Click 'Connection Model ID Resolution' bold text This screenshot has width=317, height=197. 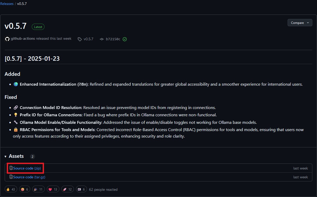click(51, 107)
